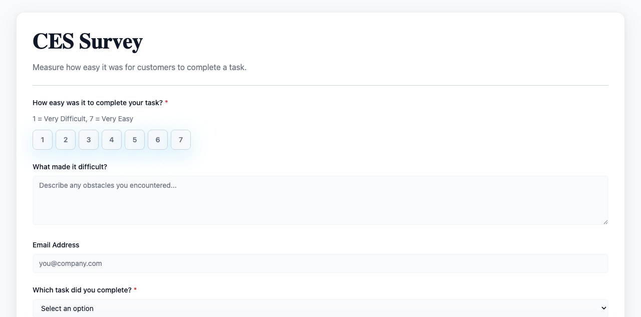Click red asterisk beside task completion question
This screenshot has height=317, width=641.
[135, 290]
